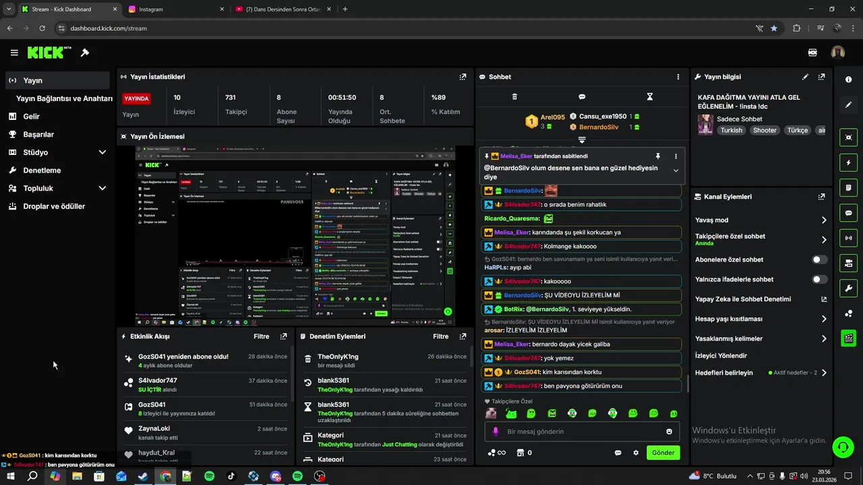
Task: Pop out the Kanal Eylemleri panel
Action: [821, 197]
